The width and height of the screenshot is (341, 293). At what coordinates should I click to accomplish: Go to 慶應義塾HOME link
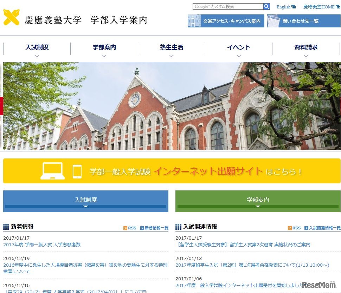319,7
